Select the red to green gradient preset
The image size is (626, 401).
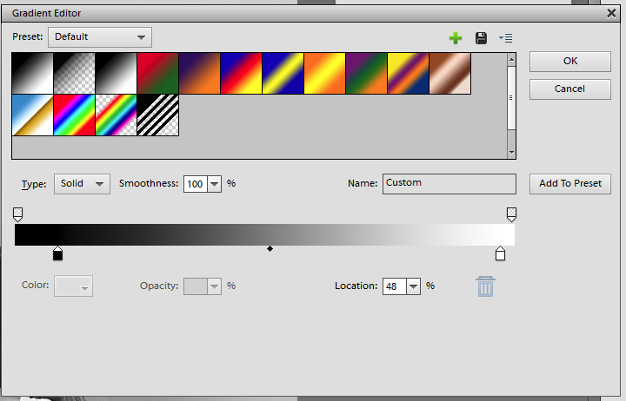[x=157, y=74]
